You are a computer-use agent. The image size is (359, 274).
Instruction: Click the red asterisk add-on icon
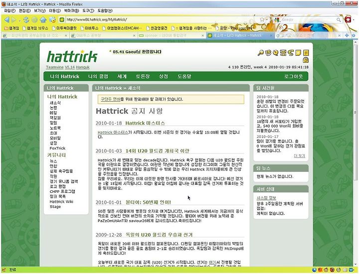[348, 19]
